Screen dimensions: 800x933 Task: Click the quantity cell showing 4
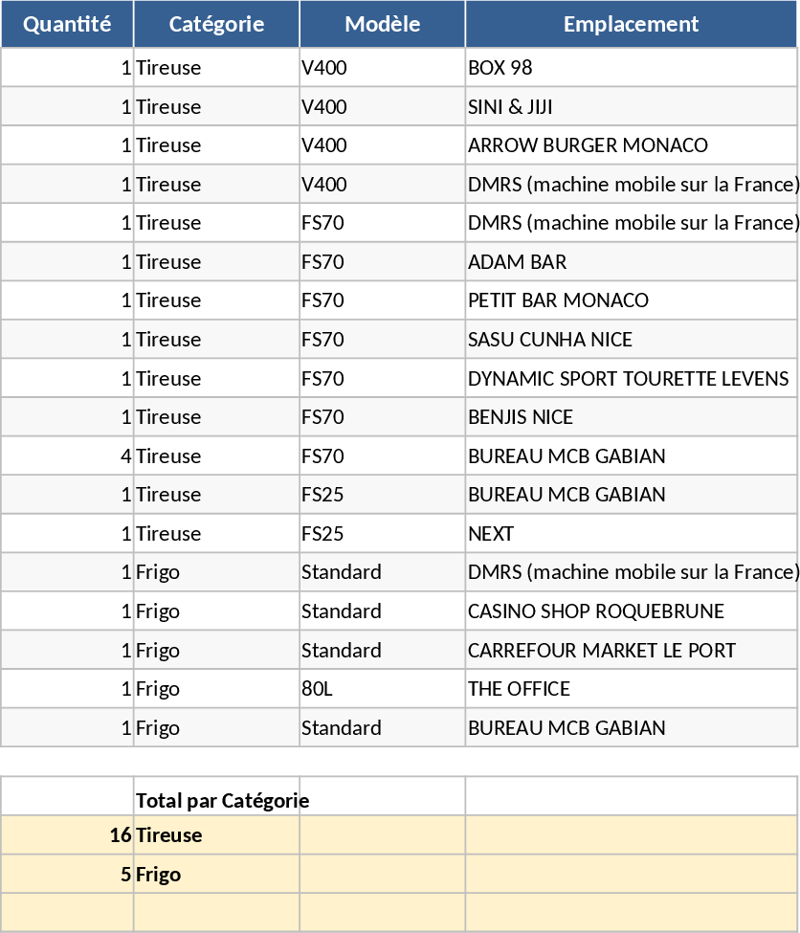pyautogui.click(x=68, y=456)
